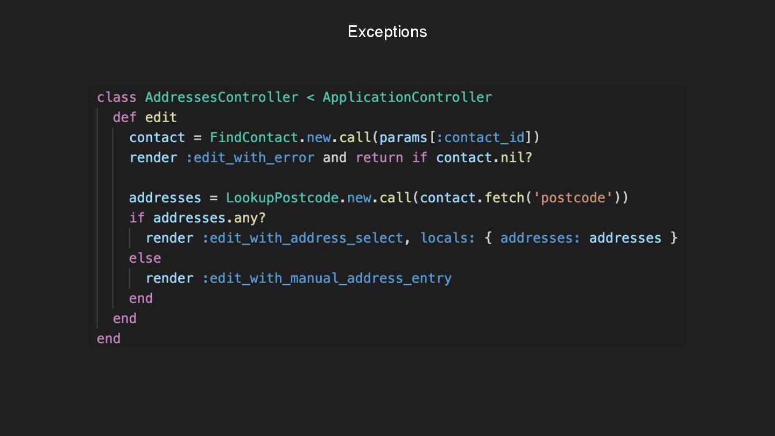Click the :edit_with_manual_address_entry symbol
Viewport: 775px width, 436px height.
(327, 278)
